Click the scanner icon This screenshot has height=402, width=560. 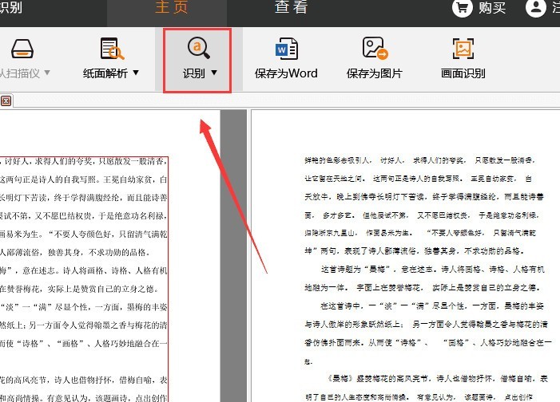tap(22, 49)
